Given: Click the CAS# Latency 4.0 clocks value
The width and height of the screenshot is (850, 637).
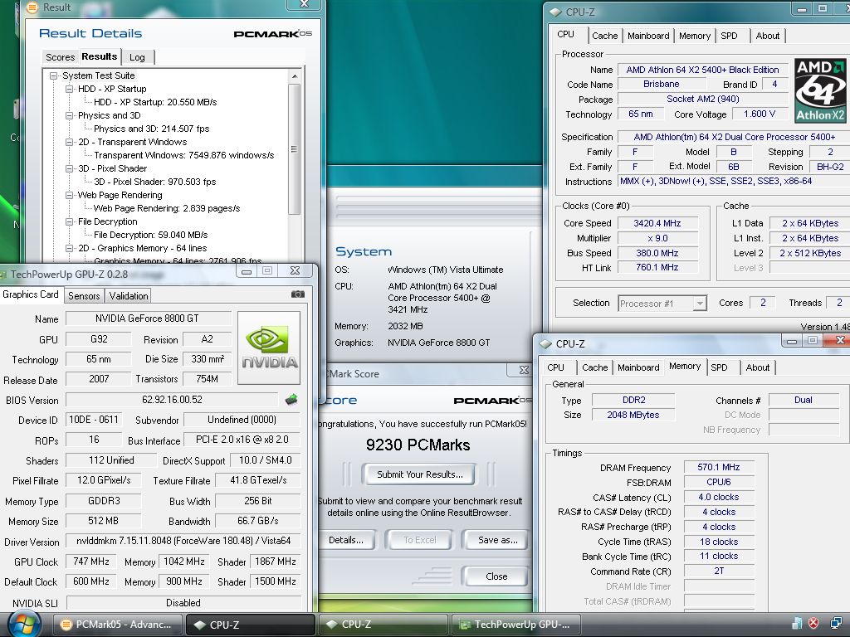Looking at the screenshot, I should click(719, 498).
